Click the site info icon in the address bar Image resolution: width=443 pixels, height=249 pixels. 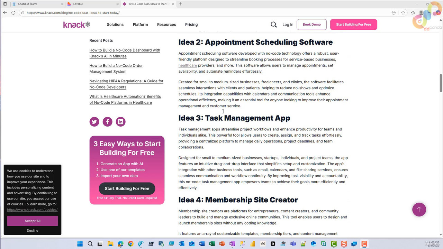pos(22,13)
